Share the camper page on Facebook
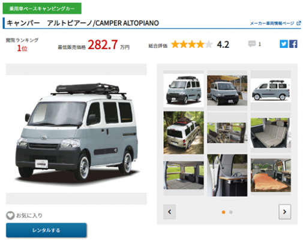The image size is (303, 240). click(293, 44)
